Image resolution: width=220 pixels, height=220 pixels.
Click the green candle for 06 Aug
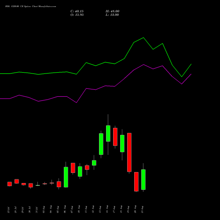(66, 177)
